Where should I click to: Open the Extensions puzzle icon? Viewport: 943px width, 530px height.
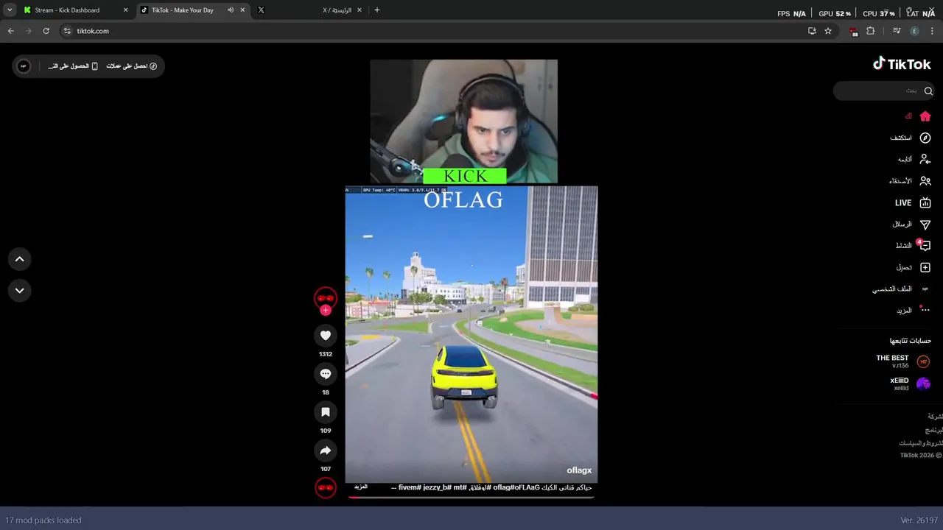(x=870, y=31)
